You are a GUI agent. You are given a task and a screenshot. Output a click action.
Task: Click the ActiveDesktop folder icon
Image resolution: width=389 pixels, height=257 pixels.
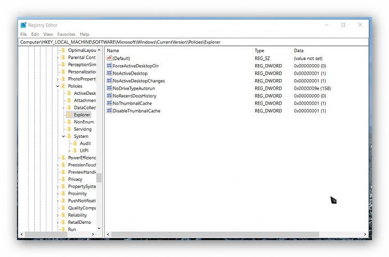coord(69,93)
